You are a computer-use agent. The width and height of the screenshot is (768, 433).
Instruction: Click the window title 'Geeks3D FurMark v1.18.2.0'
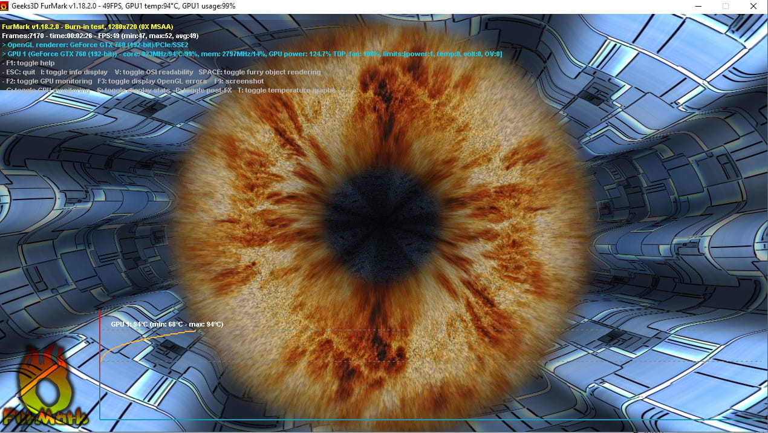tap(55, 6)
